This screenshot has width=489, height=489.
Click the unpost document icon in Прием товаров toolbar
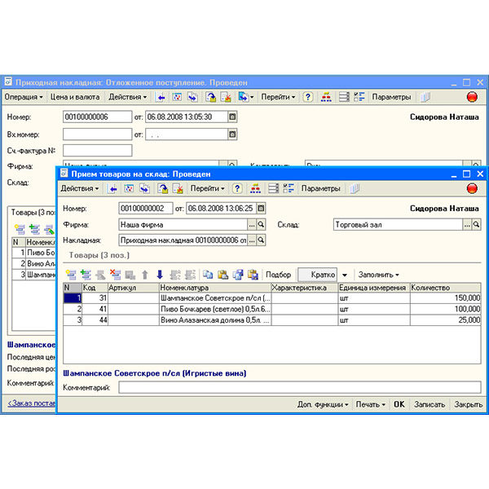178,189
